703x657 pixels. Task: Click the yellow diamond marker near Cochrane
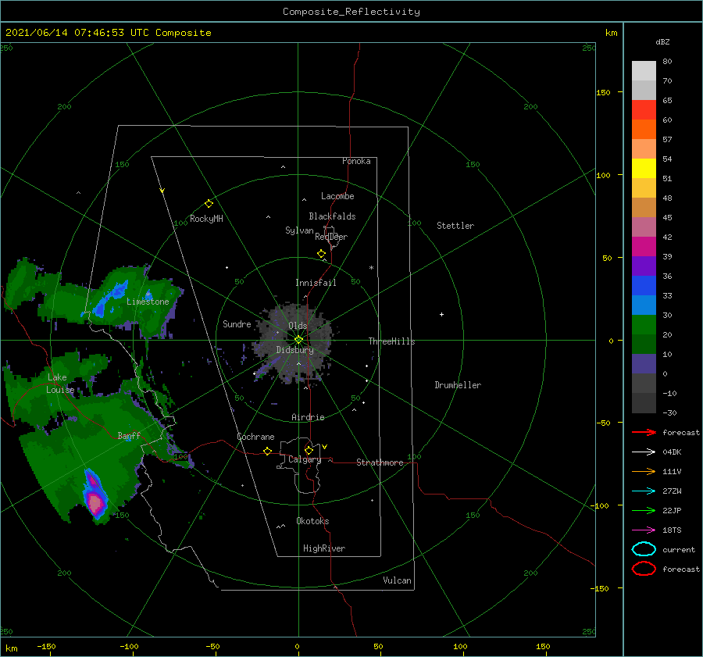tap(267, 452)
